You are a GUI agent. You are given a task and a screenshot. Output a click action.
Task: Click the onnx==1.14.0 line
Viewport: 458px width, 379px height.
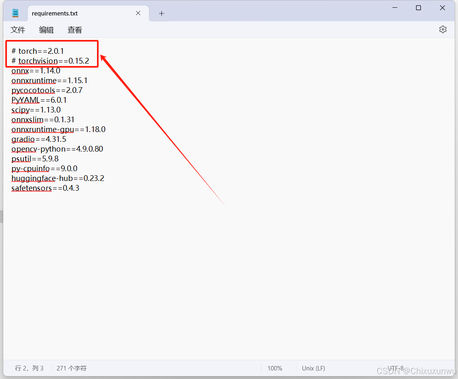tap(36, 71)
